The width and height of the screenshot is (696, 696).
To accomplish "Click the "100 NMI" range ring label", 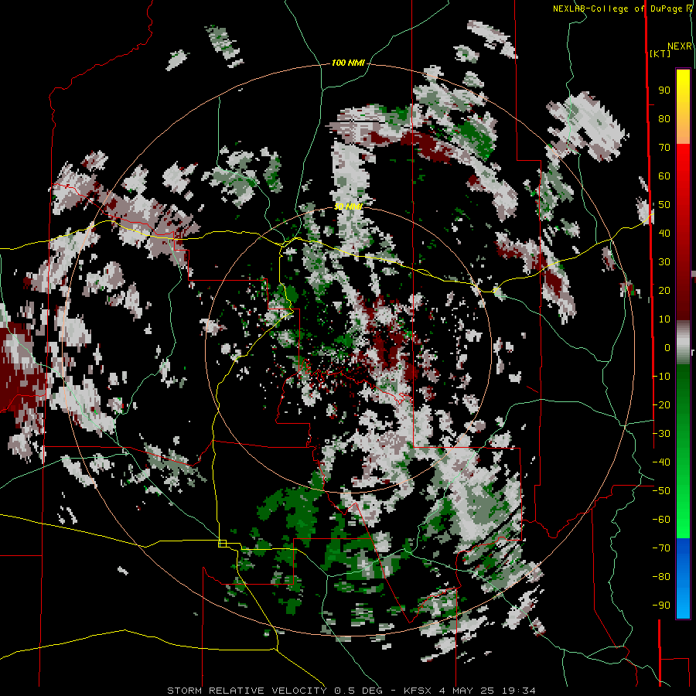I will tap(348, 63).
